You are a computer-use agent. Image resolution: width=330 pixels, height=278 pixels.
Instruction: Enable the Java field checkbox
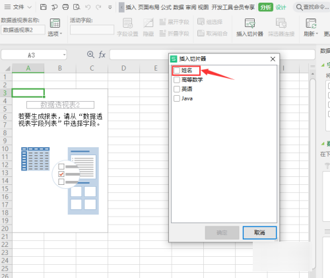point(177,98)
